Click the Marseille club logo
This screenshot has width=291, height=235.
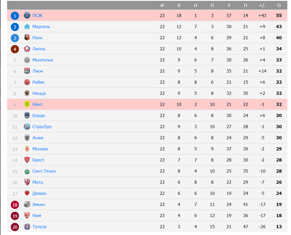(27, 27)
